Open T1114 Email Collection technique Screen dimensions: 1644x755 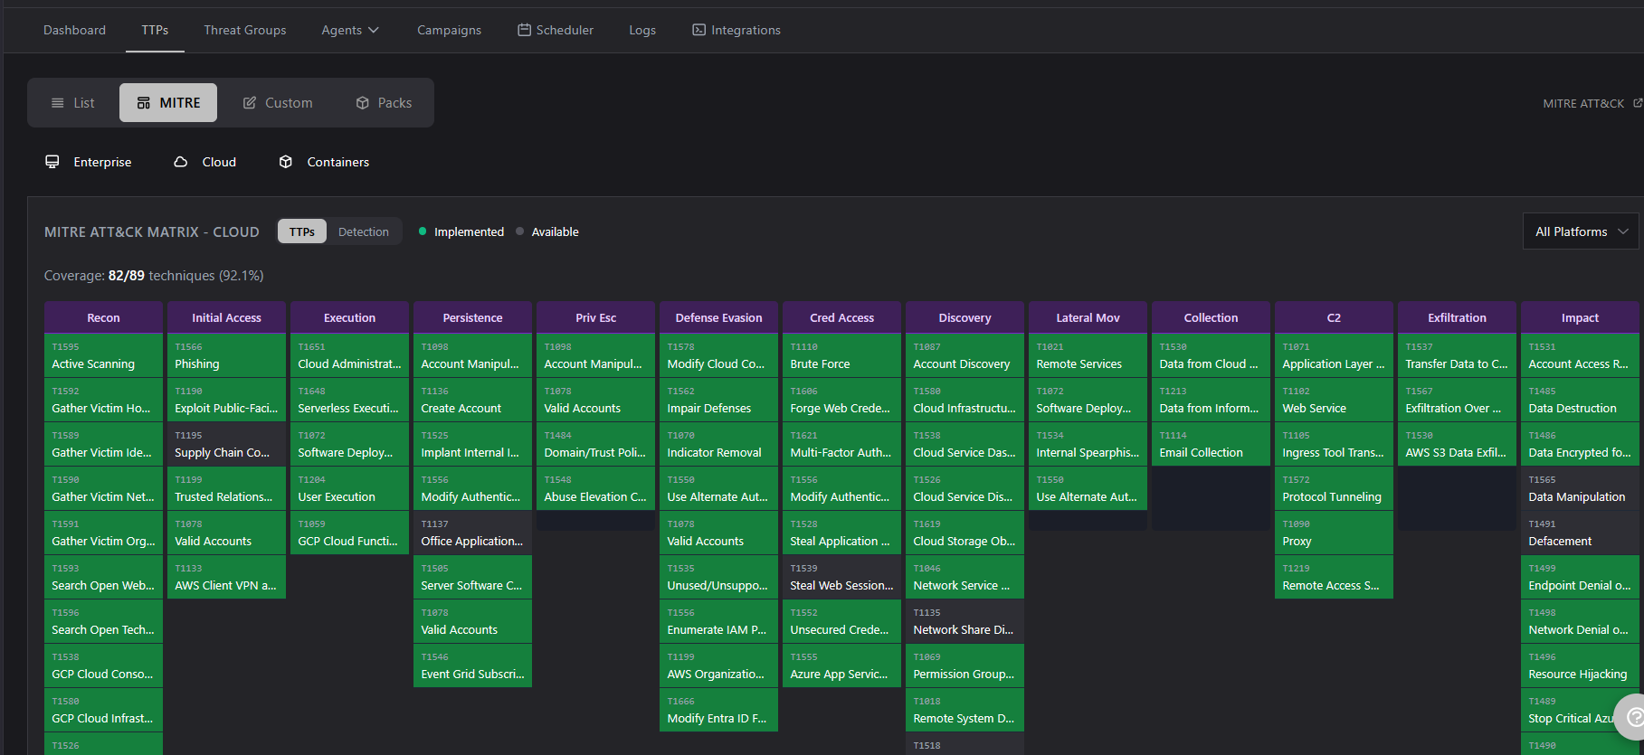pyautogui.click(x=1211, y=444)
